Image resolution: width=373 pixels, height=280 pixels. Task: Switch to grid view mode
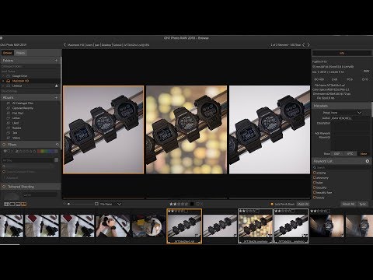pos(7,205)
